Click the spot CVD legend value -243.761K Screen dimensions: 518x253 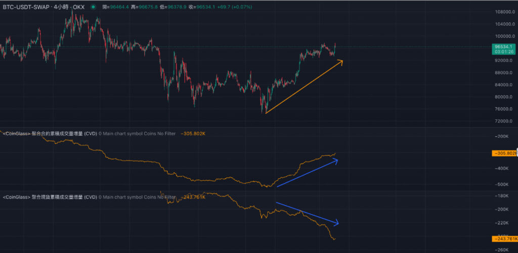(x=193, y=197)
